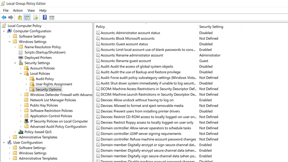The image size is (288, 162).
Task: Go back with the blue Back arrow
Action: pos(4,18)
